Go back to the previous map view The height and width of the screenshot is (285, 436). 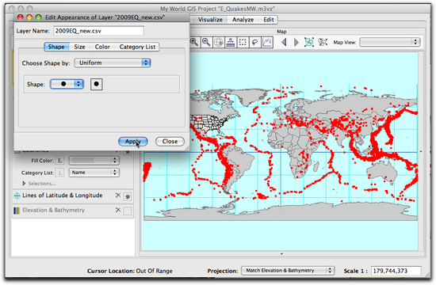pyautogui.click(x=284, y=42)
